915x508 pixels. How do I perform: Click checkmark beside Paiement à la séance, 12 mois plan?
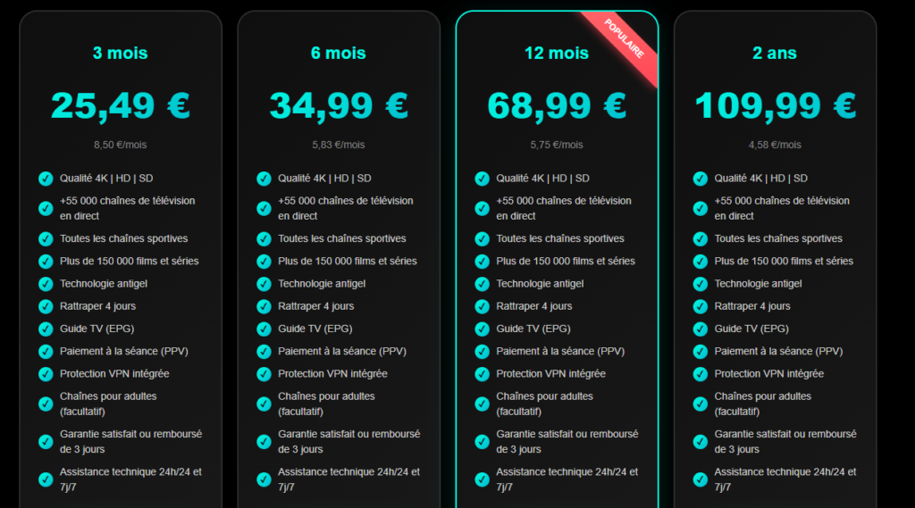coord(482,351)
